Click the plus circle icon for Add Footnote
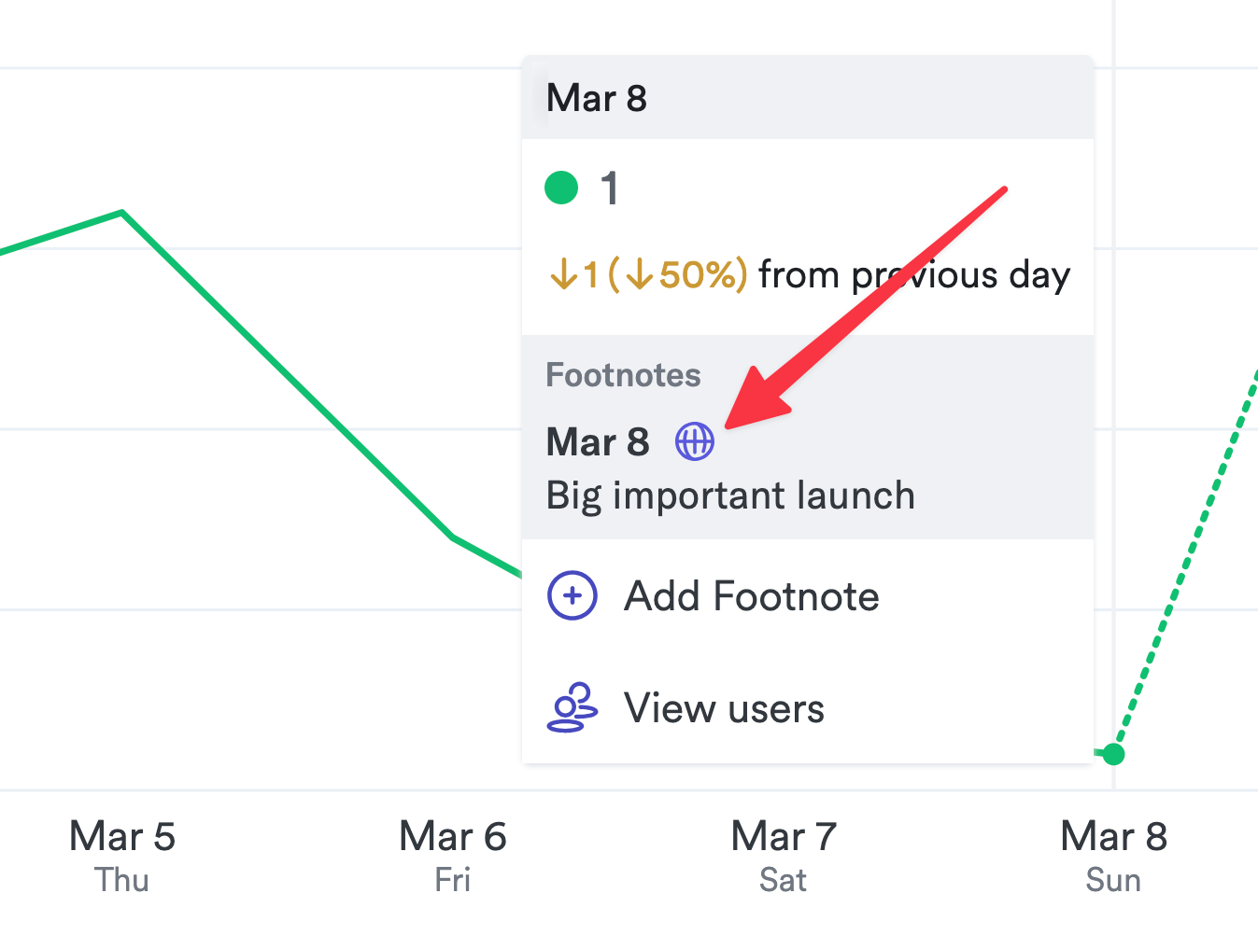Screen dimensions: 1258x949 (x=572, y=595)
